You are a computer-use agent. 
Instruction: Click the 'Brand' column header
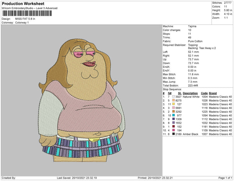(x=213, y=93)
